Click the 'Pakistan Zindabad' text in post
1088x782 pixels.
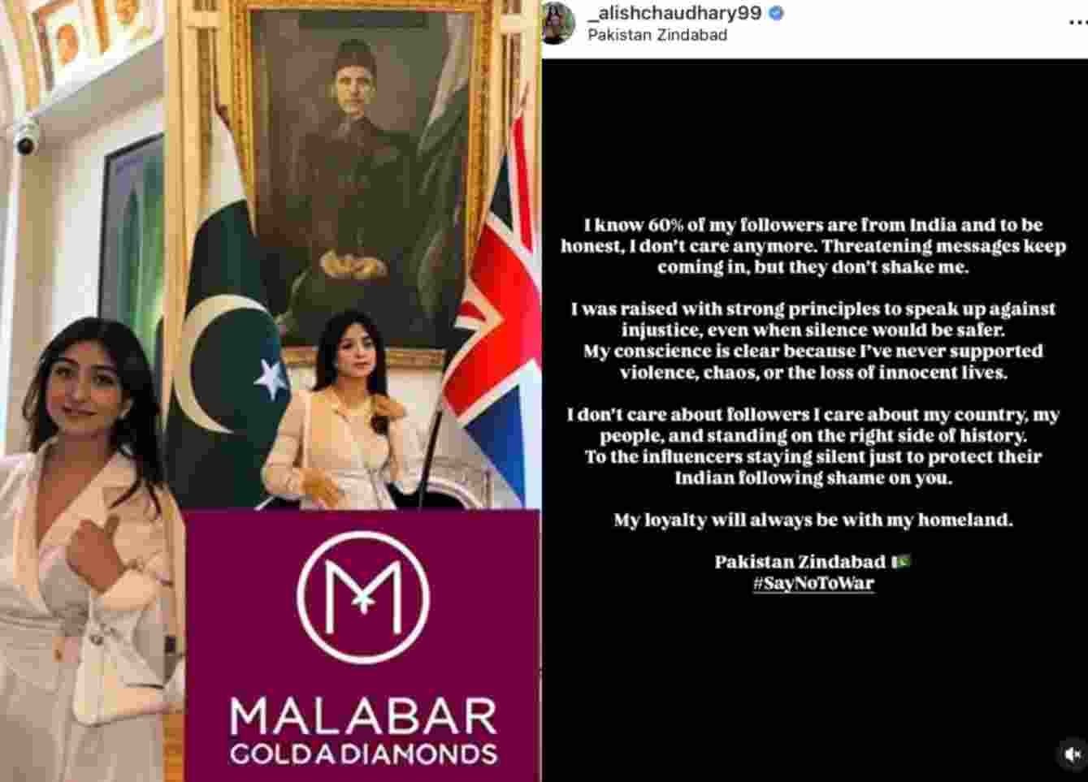tap(800, 562)
